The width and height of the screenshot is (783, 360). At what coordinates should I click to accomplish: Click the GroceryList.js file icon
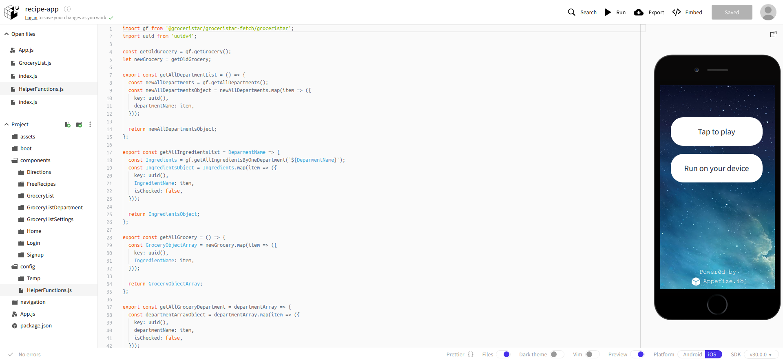click(x=13, y=63)
